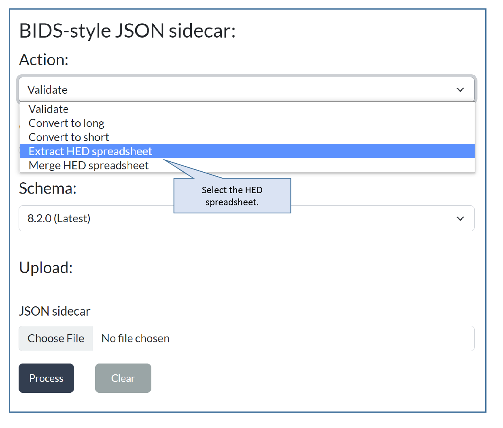Image resolution: width=503 pixels, height=428 pixels.
Task: Click the Schema: section label
Action: 48,188
